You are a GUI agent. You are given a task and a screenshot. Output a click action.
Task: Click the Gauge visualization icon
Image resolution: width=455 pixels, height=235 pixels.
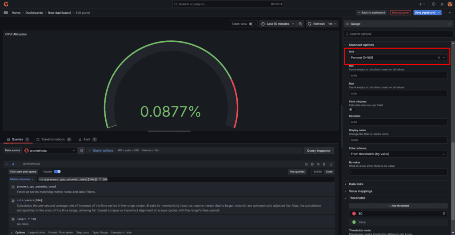(x=347, y=24)
